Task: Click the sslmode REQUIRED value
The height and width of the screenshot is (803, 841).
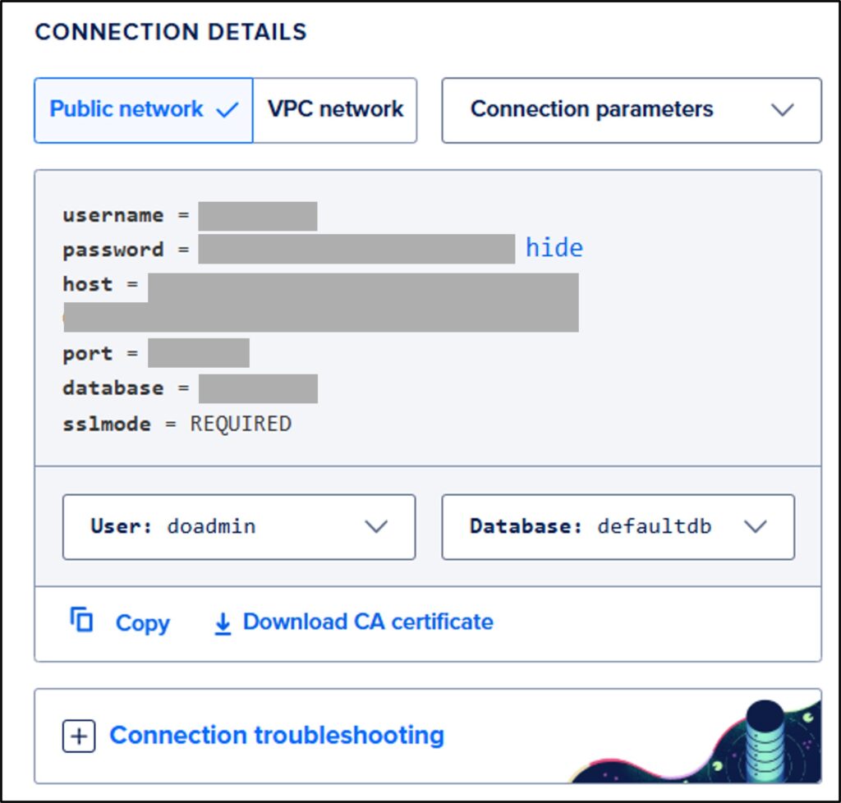Action: tap(241, 424)
